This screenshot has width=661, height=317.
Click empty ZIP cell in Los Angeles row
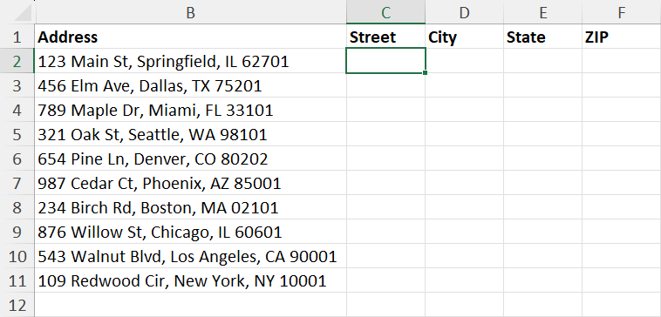tap(622, 257)
